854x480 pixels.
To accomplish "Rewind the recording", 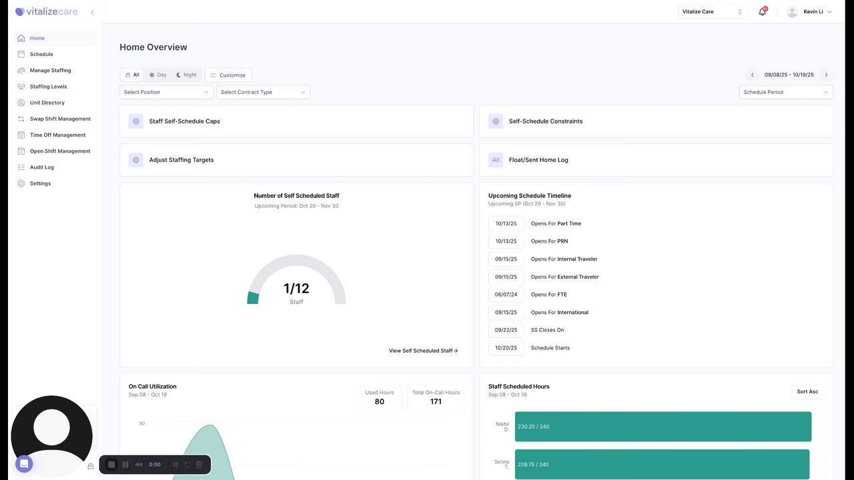I will pyautogui.click(x=139, y=465).
